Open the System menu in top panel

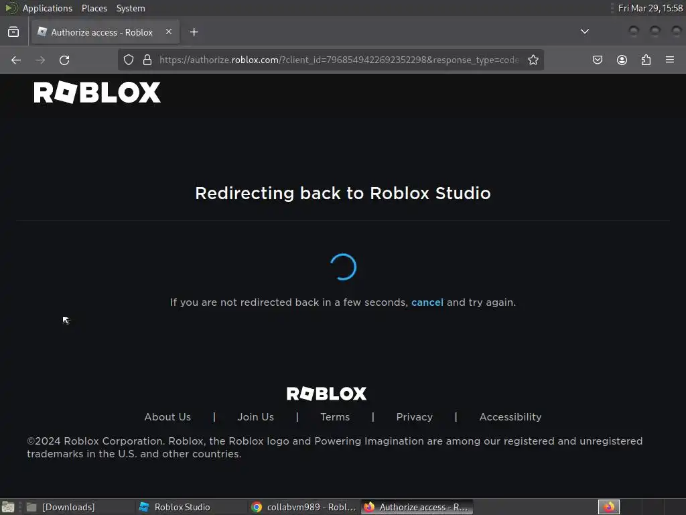click(x=131, y=8)
